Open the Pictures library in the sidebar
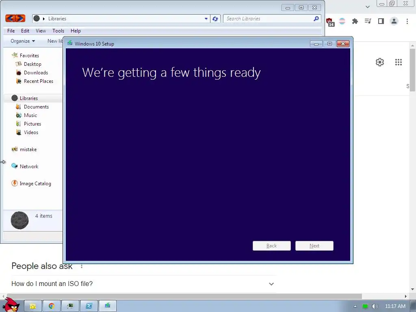 tap(32, 123)
